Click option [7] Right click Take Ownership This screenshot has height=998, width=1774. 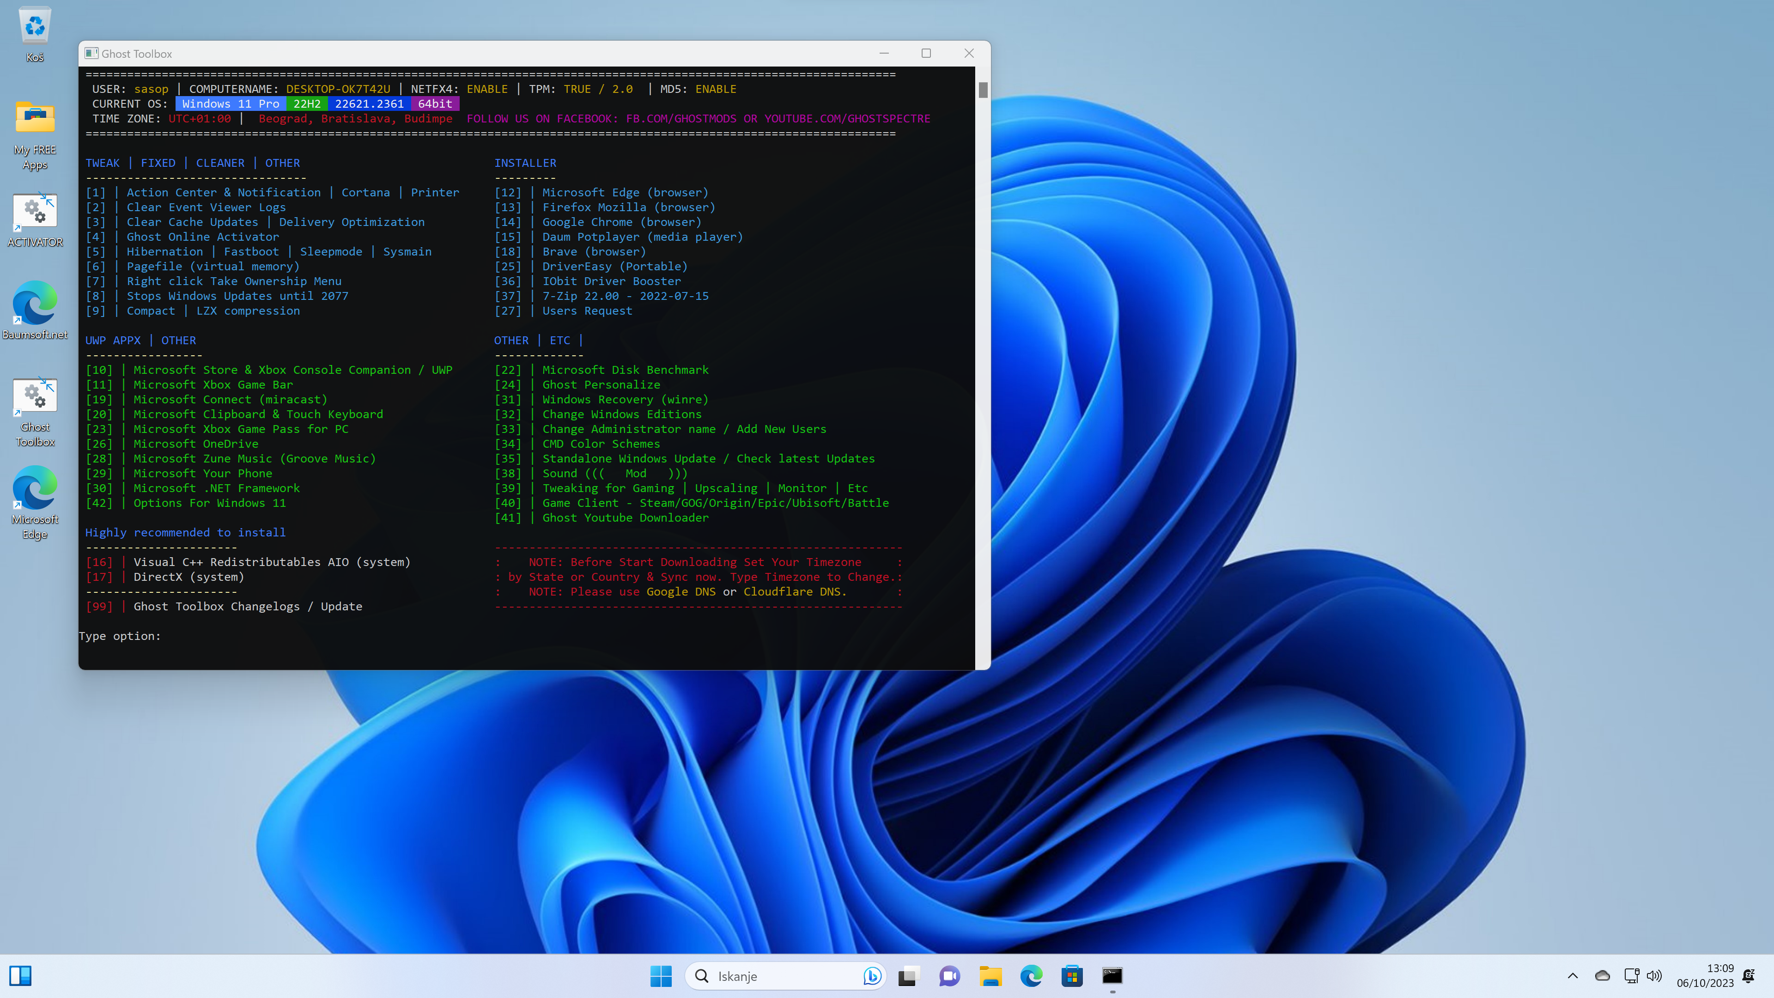point(213,281)
